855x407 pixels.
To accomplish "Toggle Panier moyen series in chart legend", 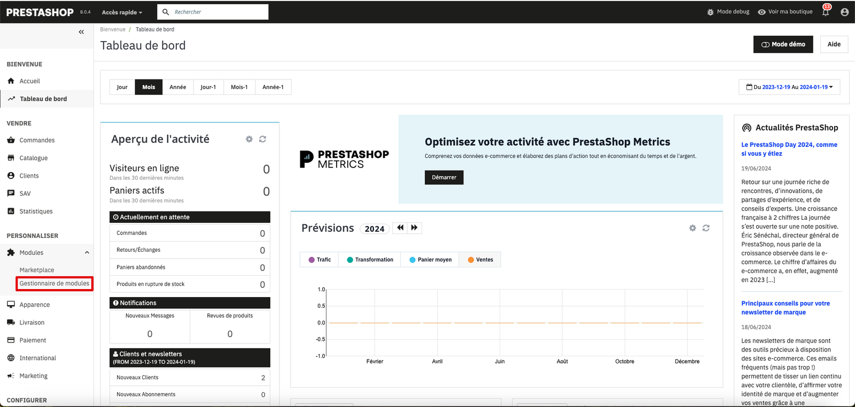I will coord(431,260).
